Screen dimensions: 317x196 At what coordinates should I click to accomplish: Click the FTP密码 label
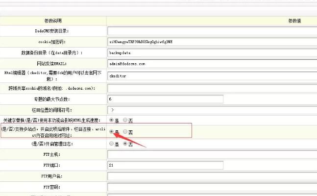pos(52,187)
